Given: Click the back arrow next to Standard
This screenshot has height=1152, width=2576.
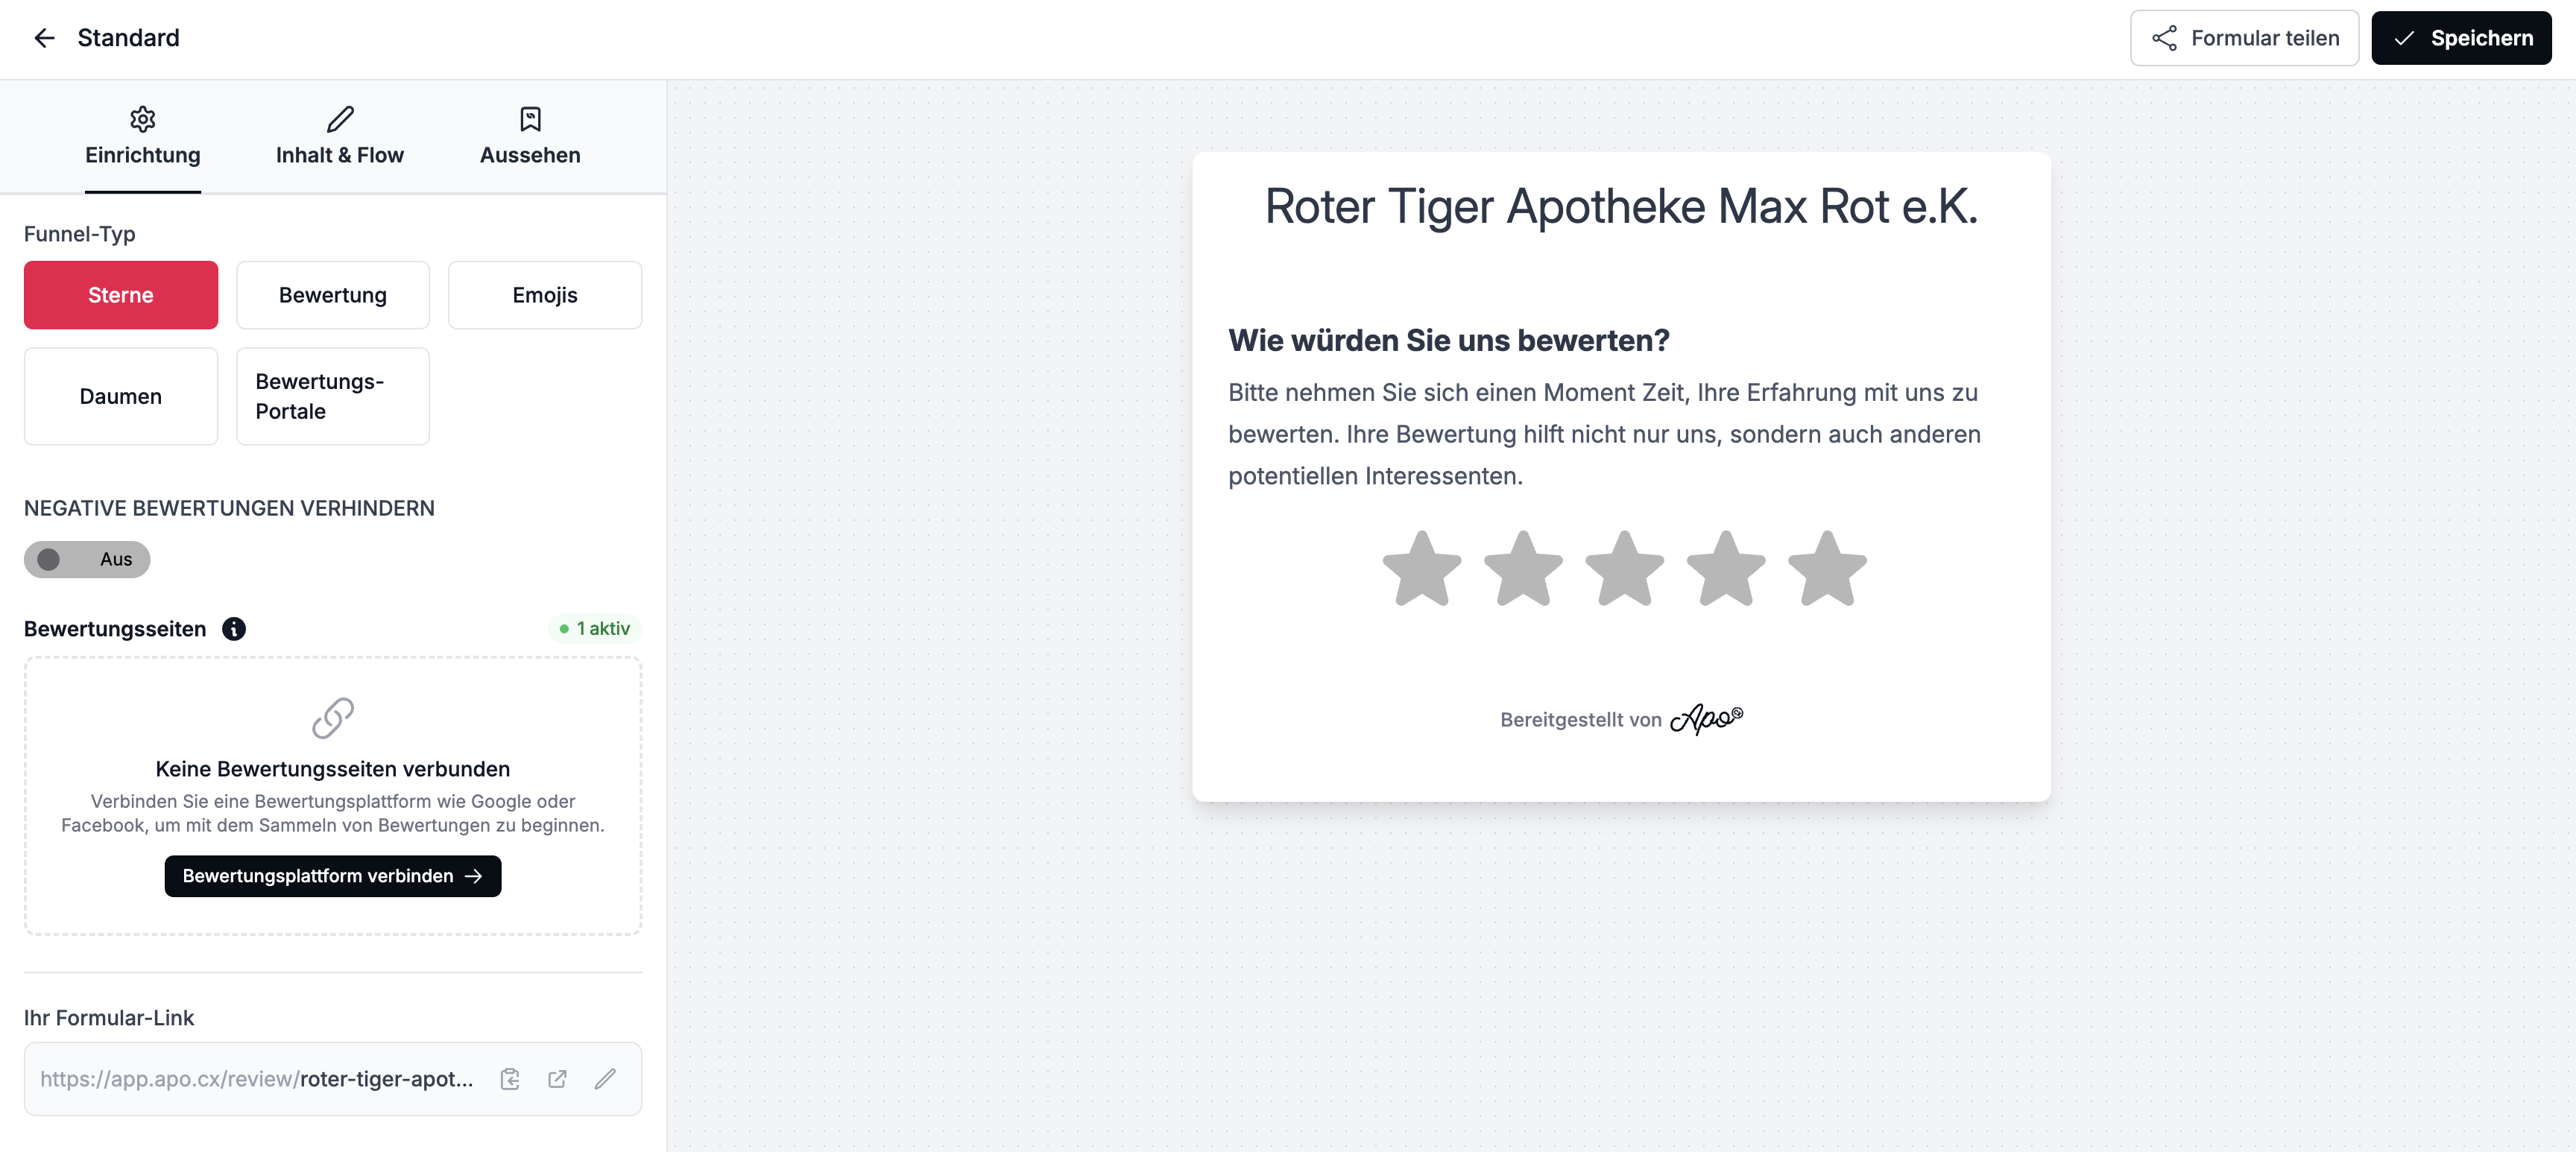Looking at the screenshot, I should point(44,38).
